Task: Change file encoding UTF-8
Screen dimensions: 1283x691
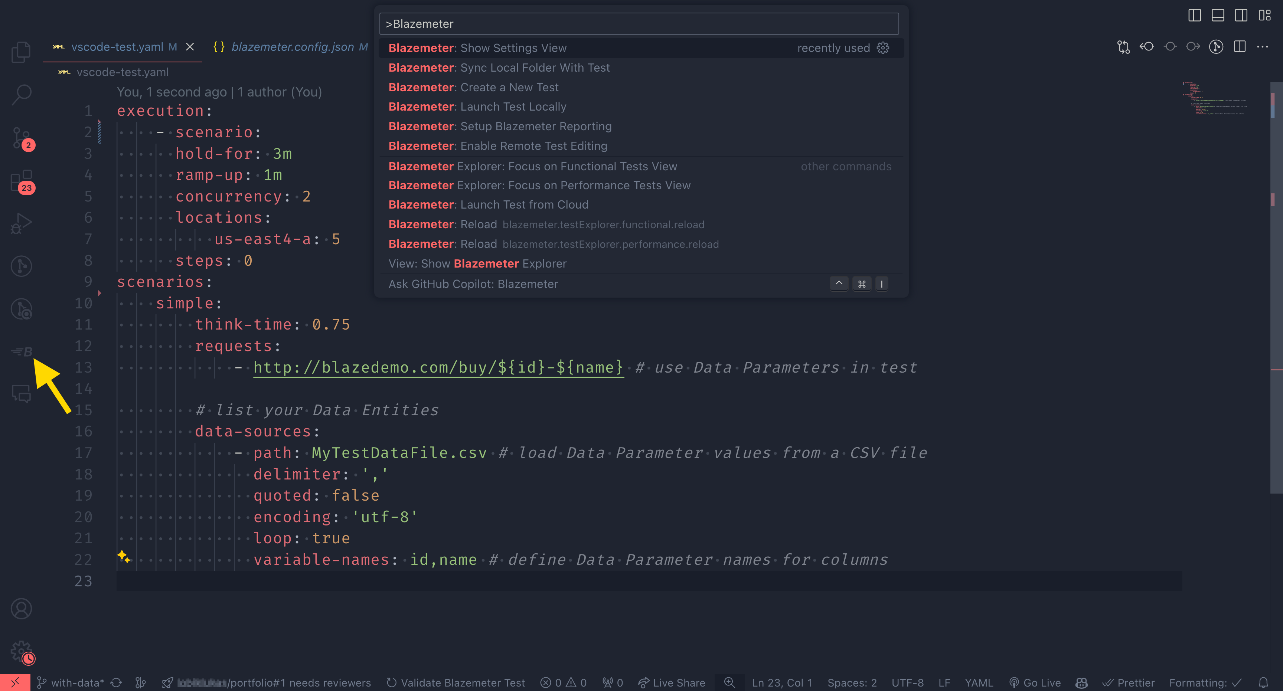Action: [x=907, y=682]
